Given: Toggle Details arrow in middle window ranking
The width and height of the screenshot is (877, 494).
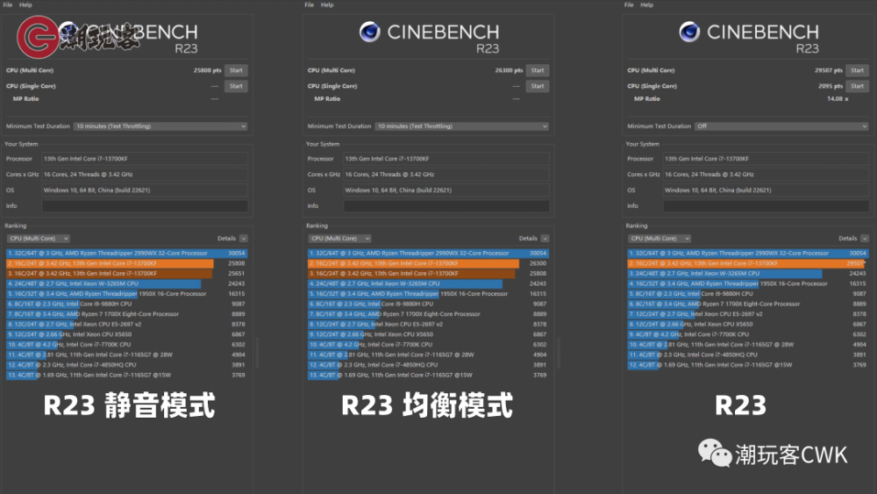Looking at the screenshot, I should [545, 239].
